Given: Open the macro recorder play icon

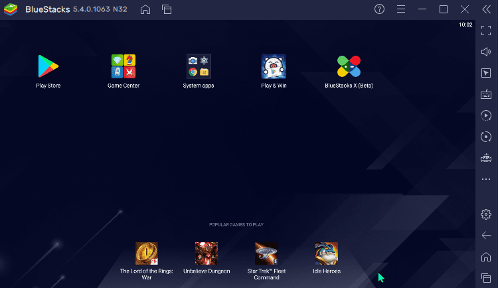Looking at the screenshot, I should pyautogui.click(x=486, y=115).
